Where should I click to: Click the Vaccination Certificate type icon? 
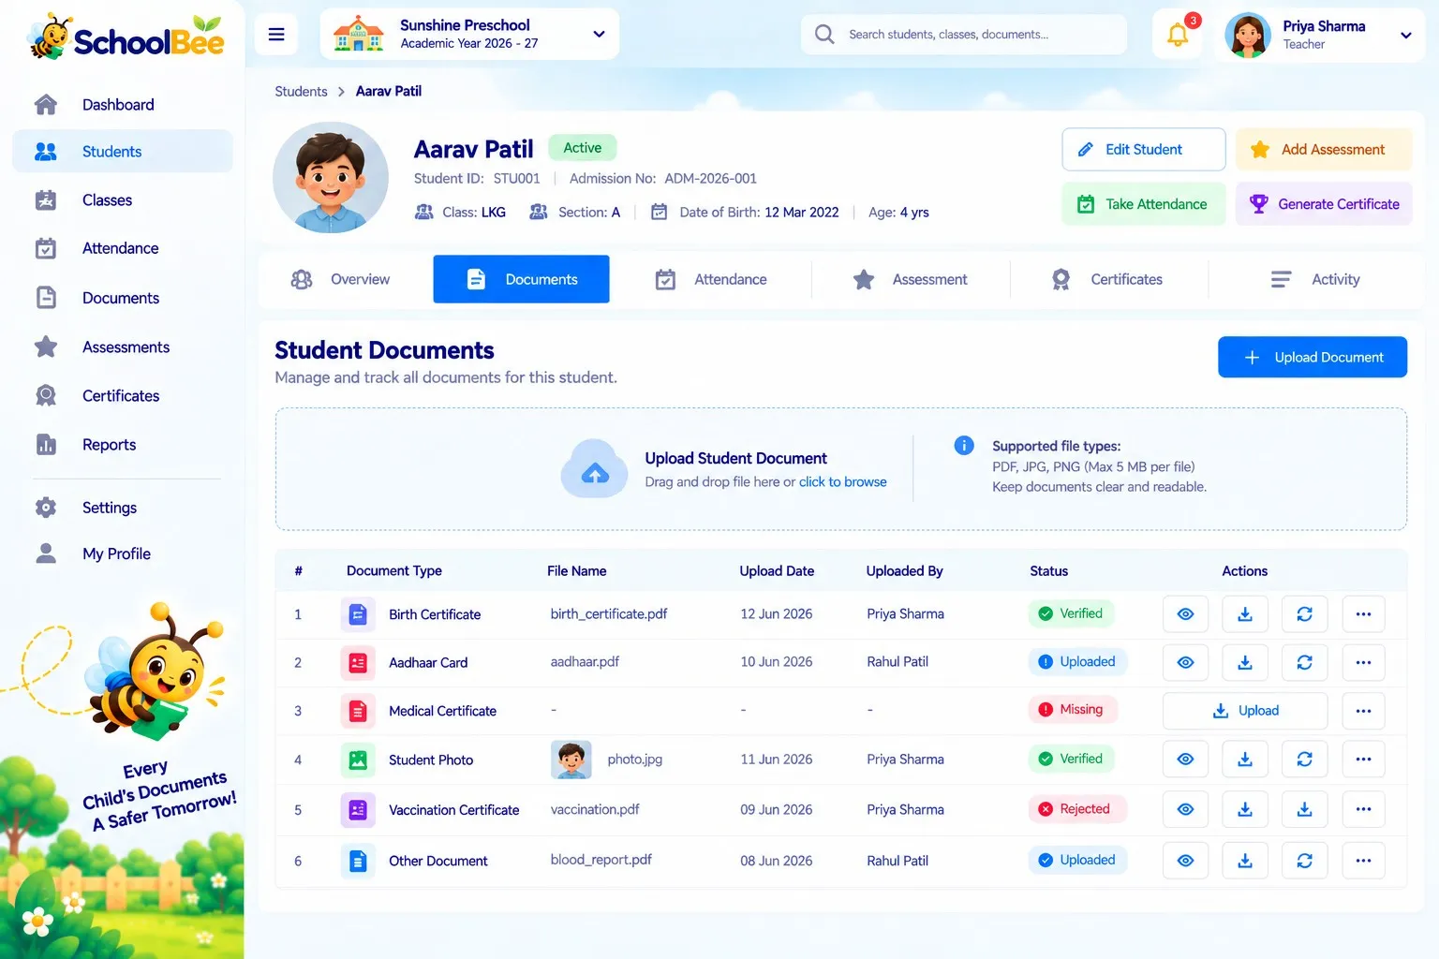pyautogui.click(x=358, y=809)
